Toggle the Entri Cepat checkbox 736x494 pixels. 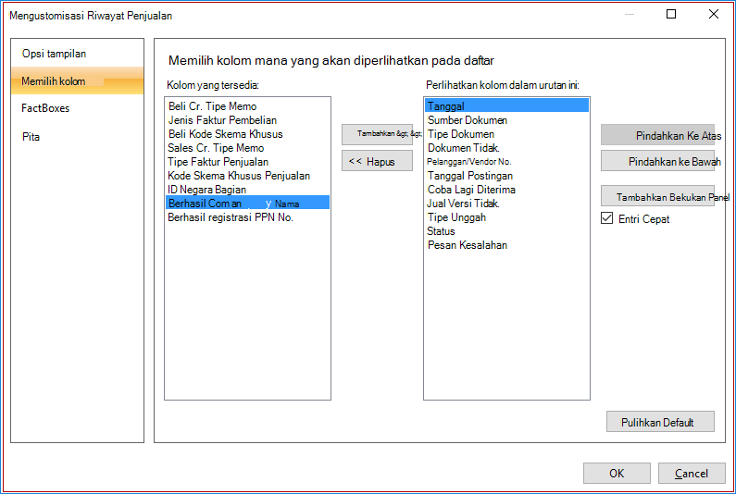point(607,218)
